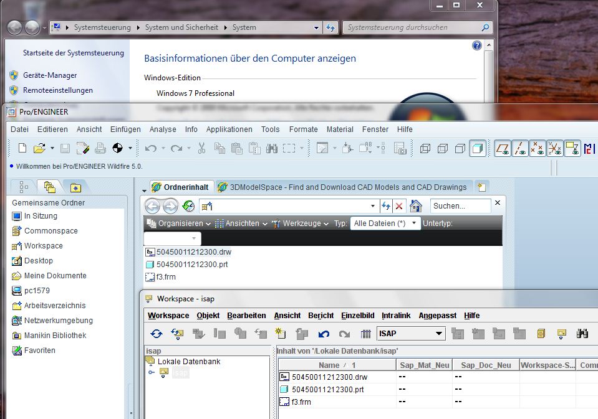Image resolution: width=598 pixels, height=419 pixels.
Task: Click the red X stop icon
Action: point(399,206)
